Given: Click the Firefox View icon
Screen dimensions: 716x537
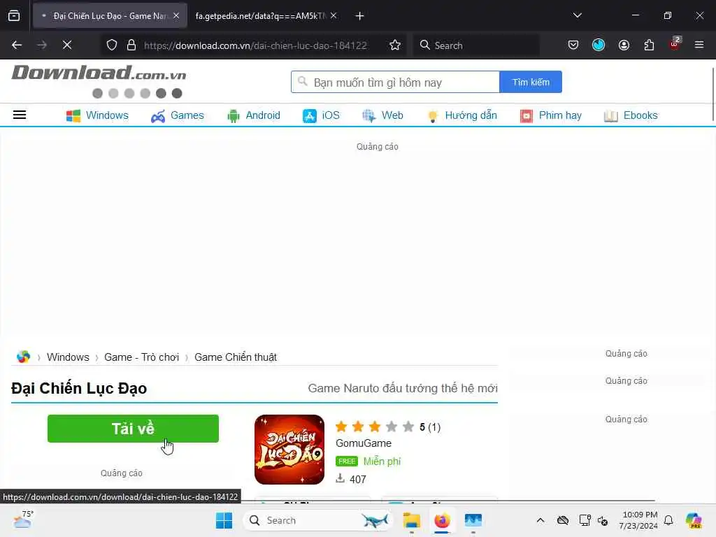Looking at the screenshot, I should (x=14, y=16).
